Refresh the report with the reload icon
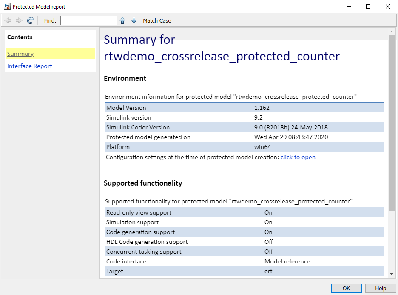This screenshot has width=398, height=295. [x=31, y=20]
